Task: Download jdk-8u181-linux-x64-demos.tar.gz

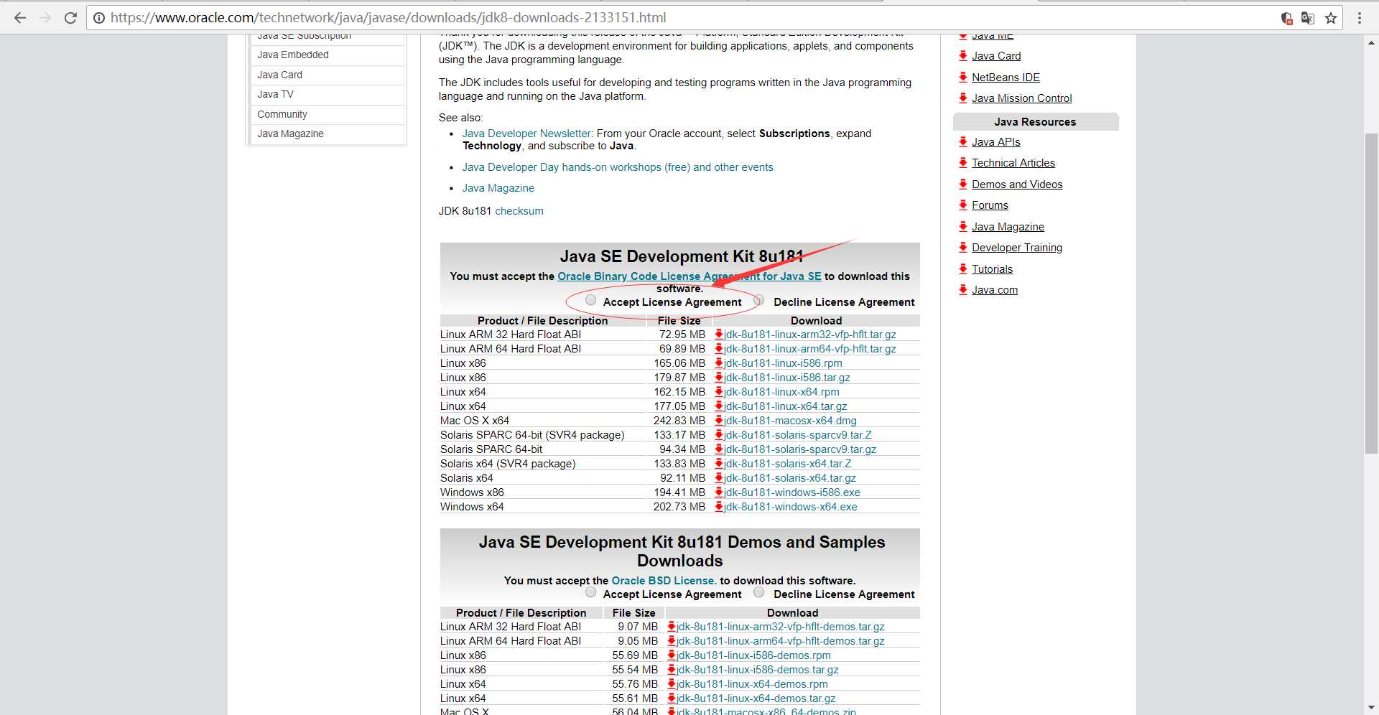Action: [756, 698]
